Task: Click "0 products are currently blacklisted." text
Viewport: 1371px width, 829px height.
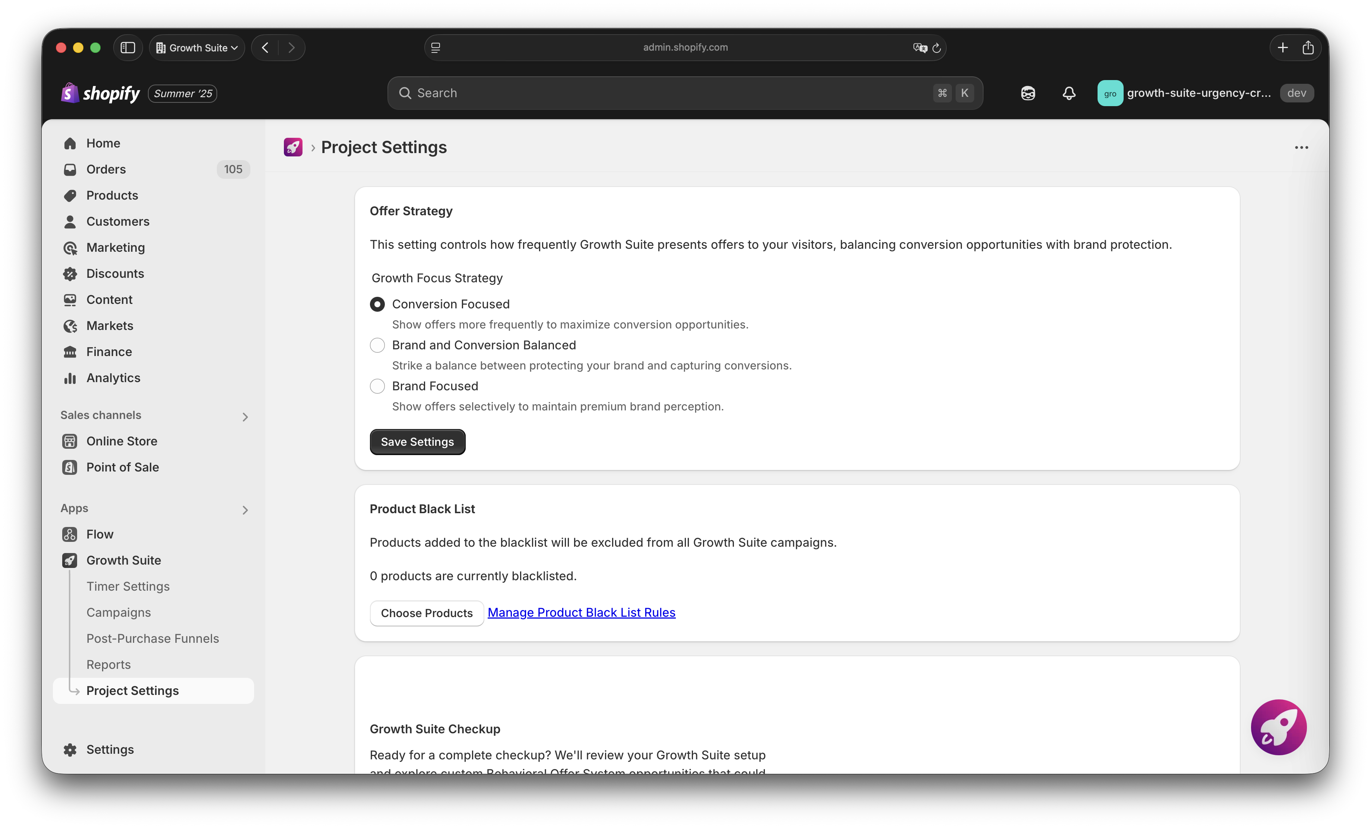Action: click(474, 576)
